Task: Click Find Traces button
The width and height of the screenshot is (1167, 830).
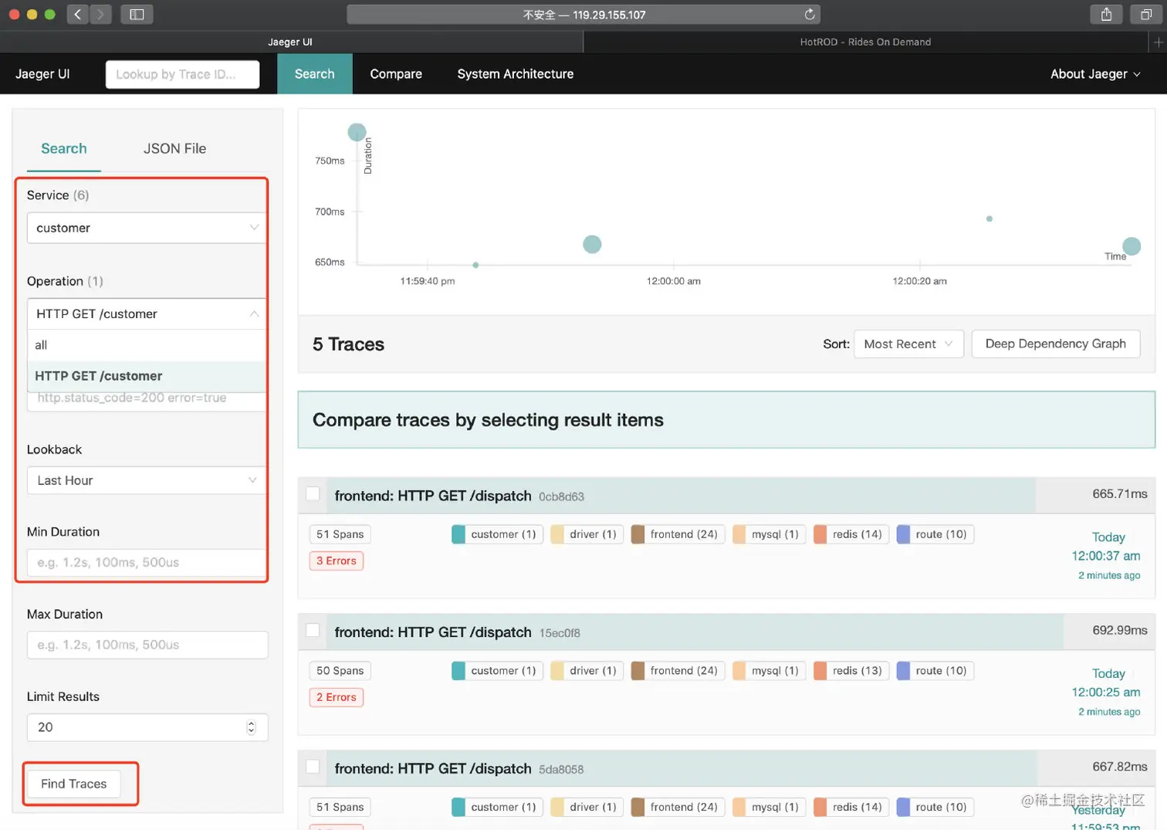Action: pos(74,784)
